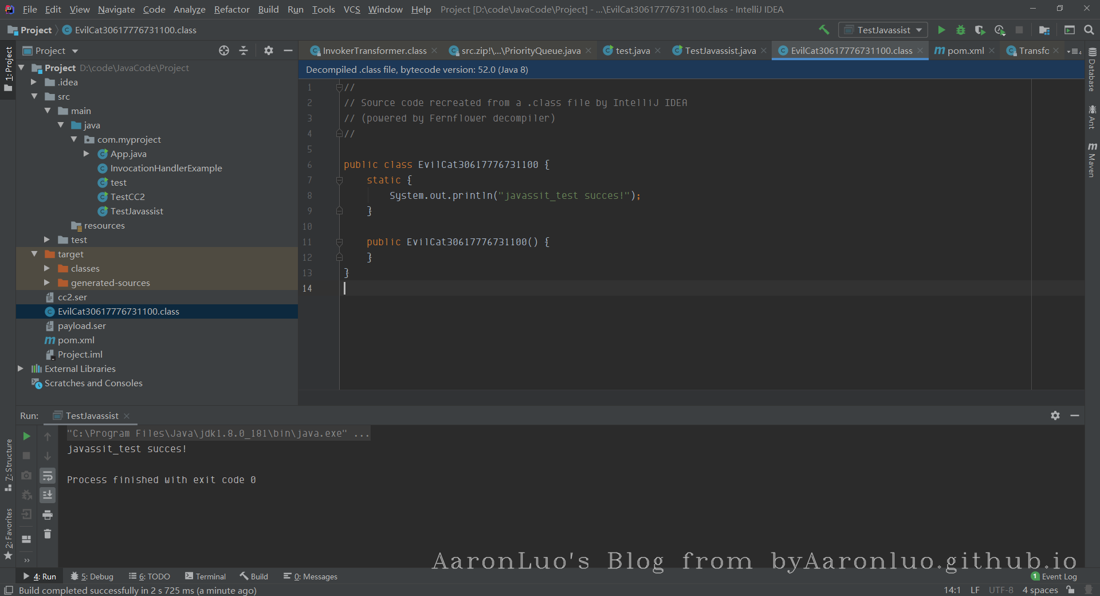Expand the classes folder

coord(47,268)
